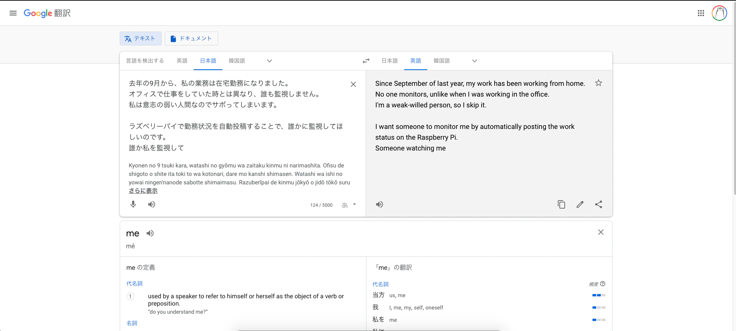Set target language to 日本語
Screen dimensions: 736x331
pos(390,61)
